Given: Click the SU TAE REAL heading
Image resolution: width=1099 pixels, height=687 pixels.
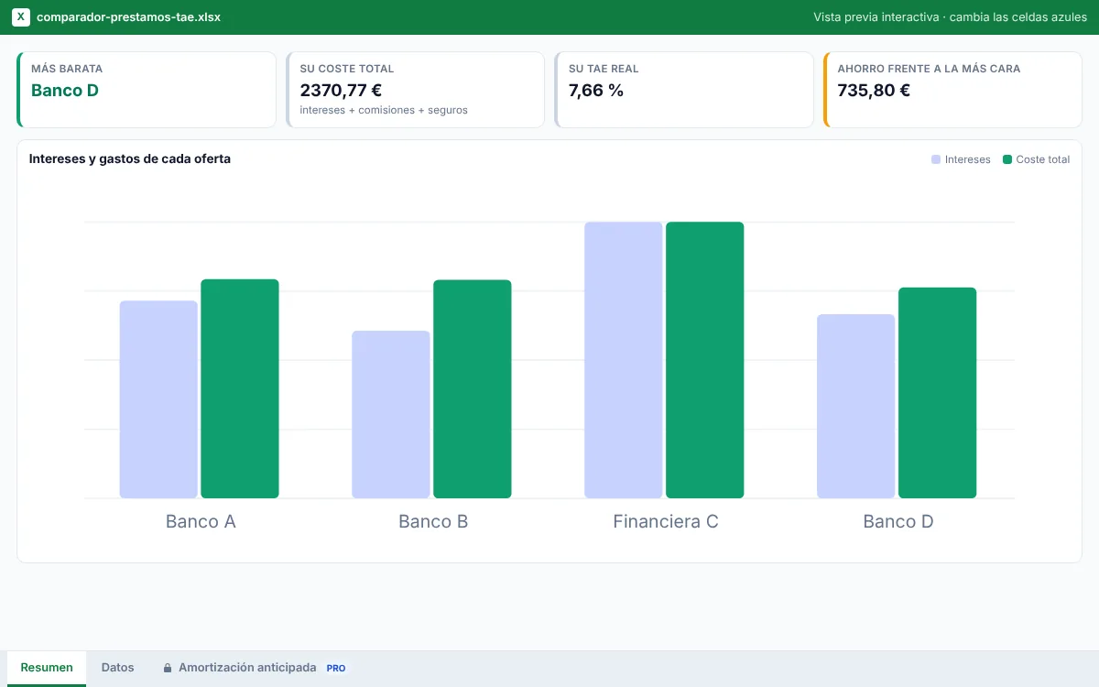Looking at the screenshot, I should tap(604, 69).
